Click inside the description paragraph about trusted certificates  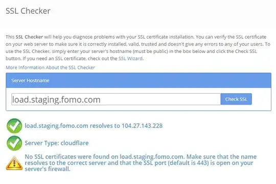(138, 47)
